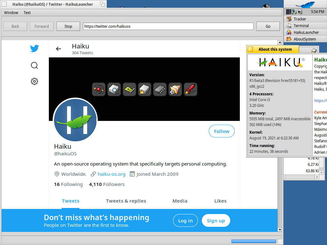Image resolution: width=327 pixels, height=245 pixels.
Task: Click the 364 Tweets header text
Action: (x=82, y=53)
